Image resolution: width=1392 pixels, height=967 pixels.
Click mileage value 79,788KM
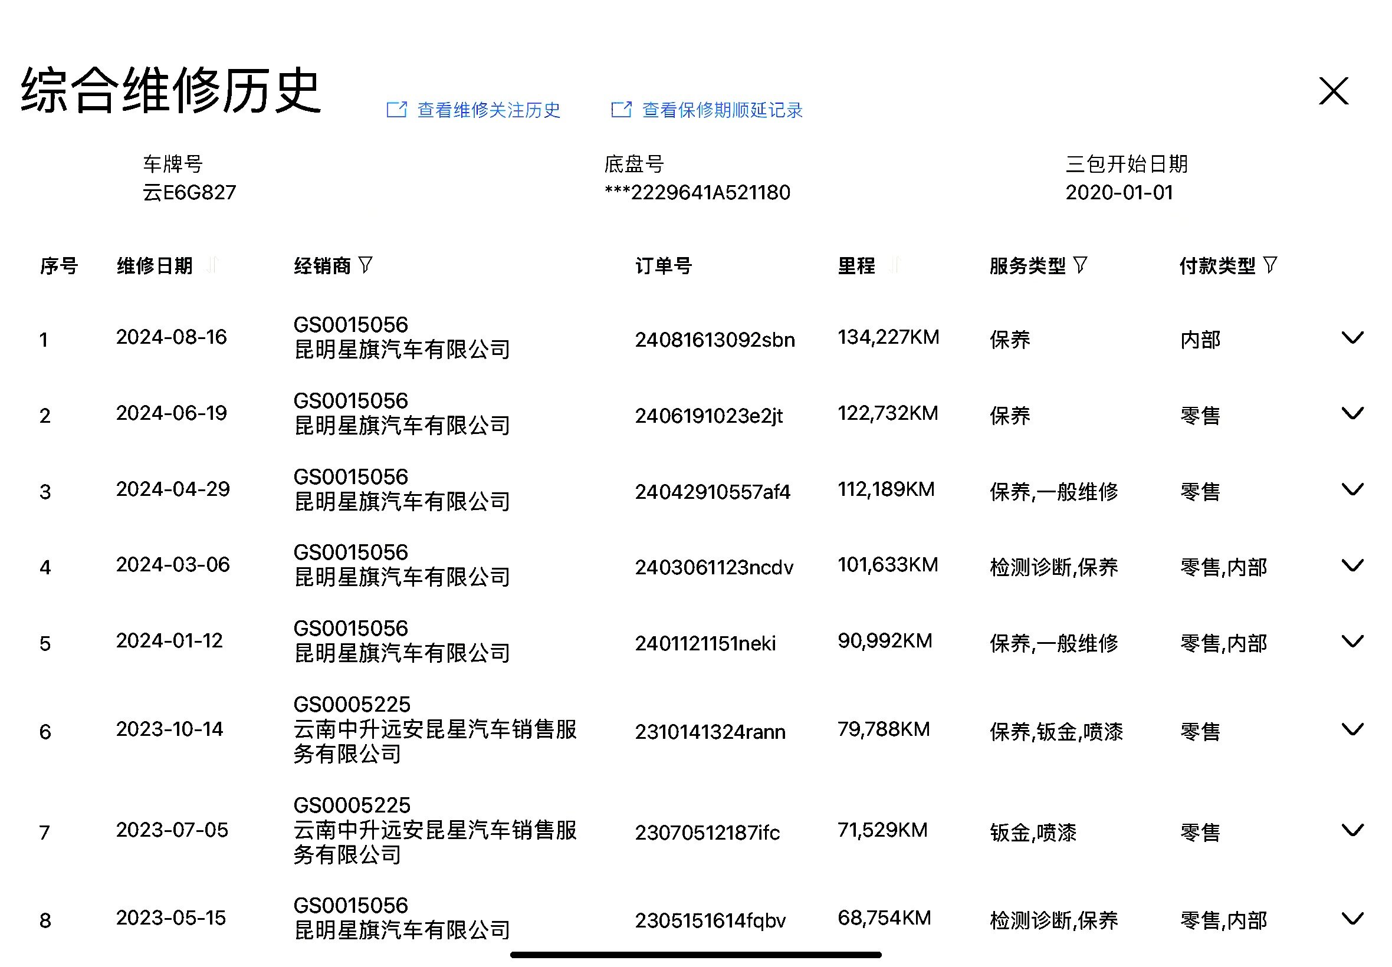click(884, 729)
